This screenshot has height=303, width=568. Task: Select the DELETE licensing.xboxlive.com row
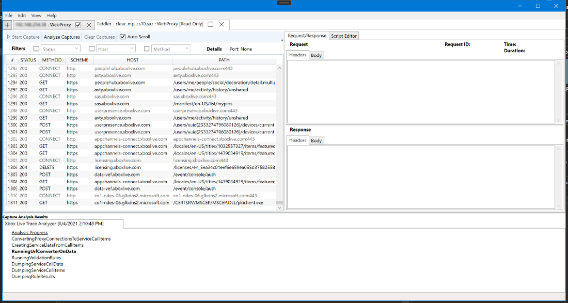pyautogui.click(x=141, y=167)
